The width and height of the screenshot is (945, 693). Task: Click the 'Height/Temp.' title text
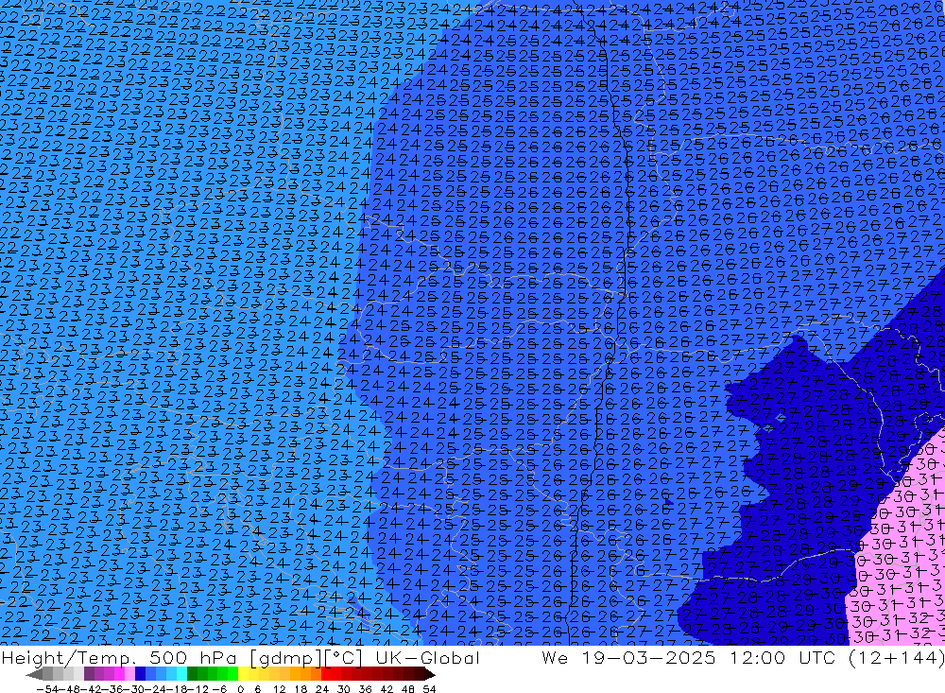coord(69,658)
